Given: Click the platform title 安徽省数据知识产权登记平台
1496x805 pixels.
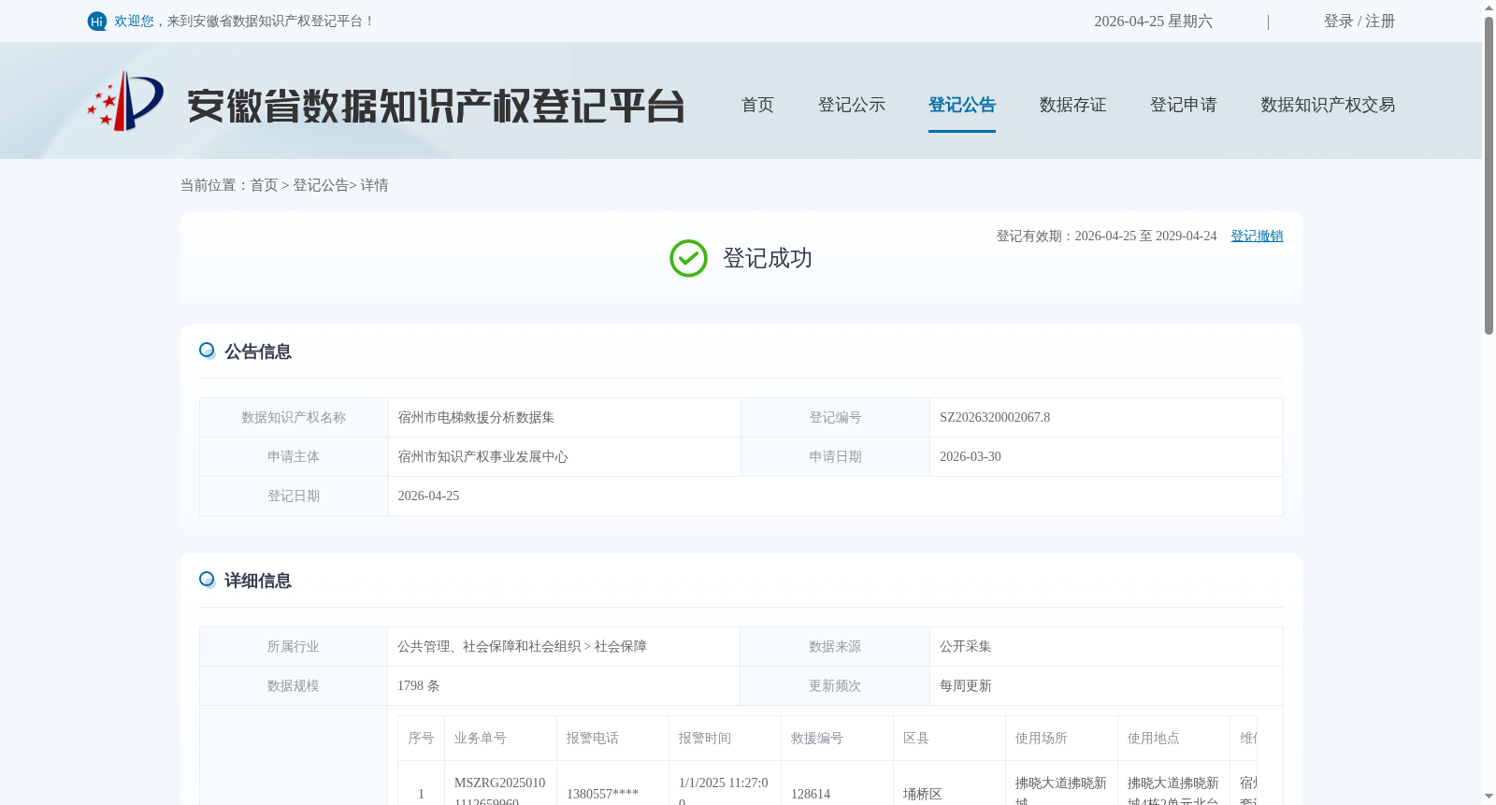Looking at the screenshot, I should [436, 106].
